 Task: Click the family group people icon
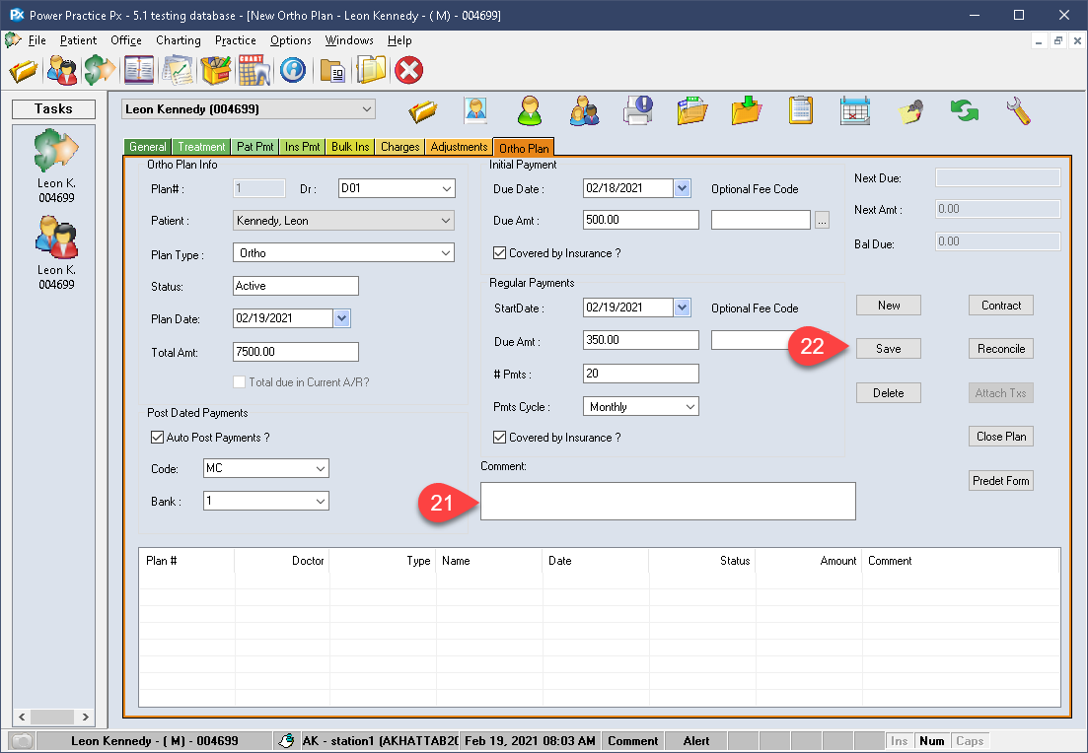(x=584, y=111)
